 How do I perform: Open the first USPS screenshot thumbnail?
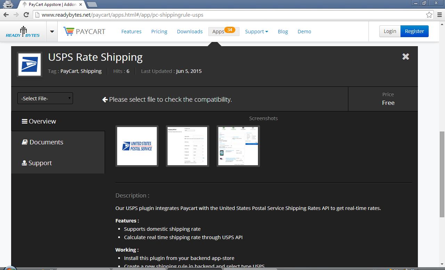click(137, 146)
